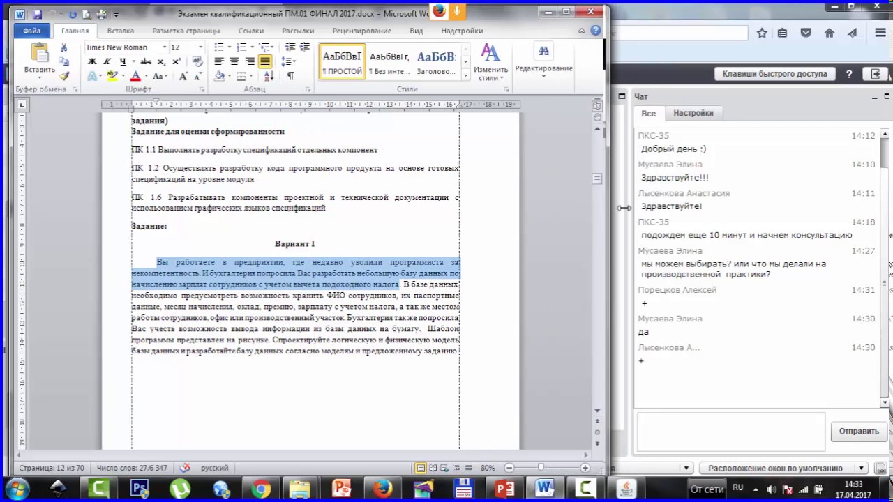Toggle subscript formatting (x₂)
This screenshot has width=893, height=502.
point(162,61)
